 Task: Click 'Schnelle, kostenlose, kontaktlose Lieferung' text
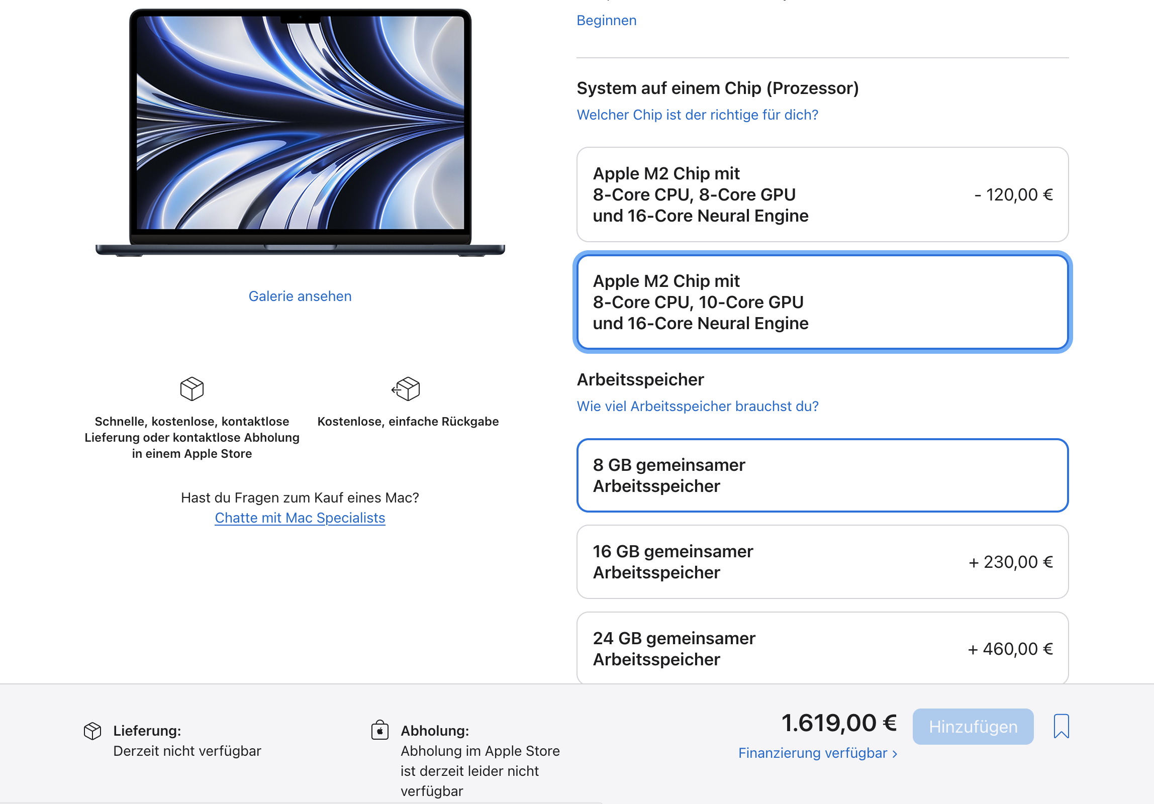(192, 438)
